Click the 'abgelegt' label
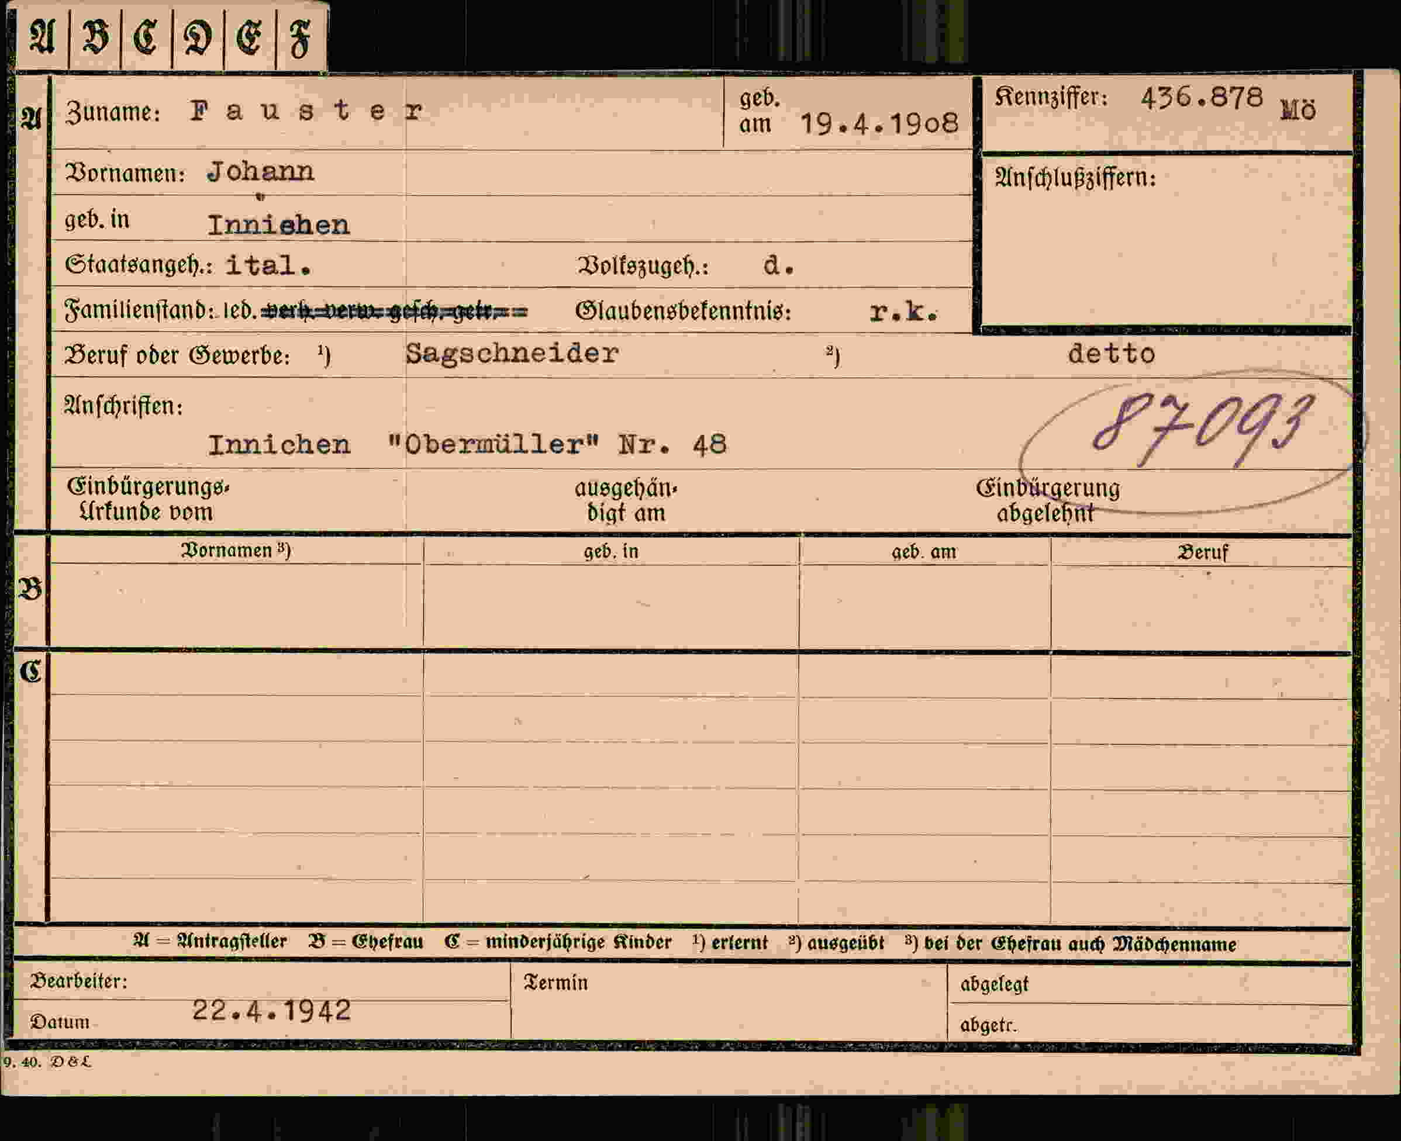 tap(994, 984)
